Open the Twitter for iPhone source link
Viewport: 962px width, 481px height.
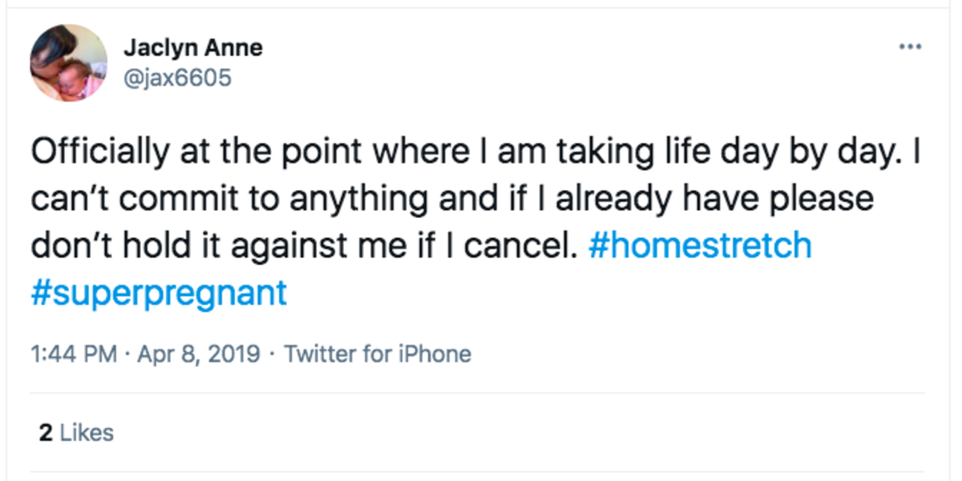pos(378,354)
